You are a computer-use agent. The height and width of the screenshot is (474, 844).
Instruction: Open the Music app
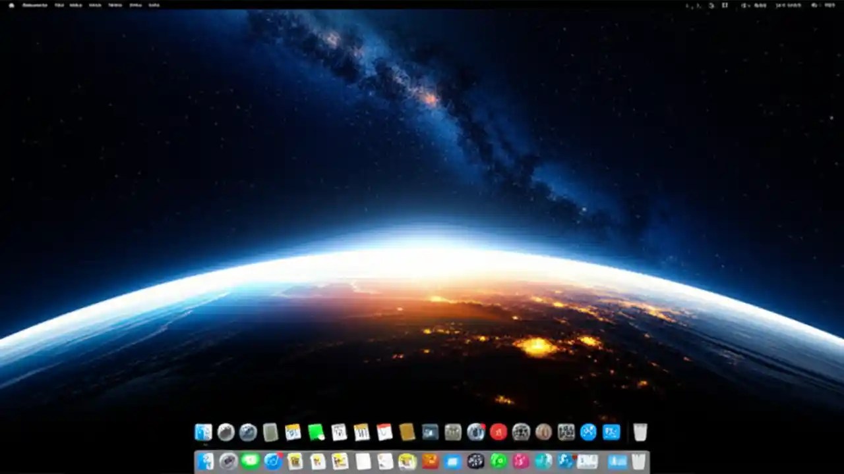point(498,432)
